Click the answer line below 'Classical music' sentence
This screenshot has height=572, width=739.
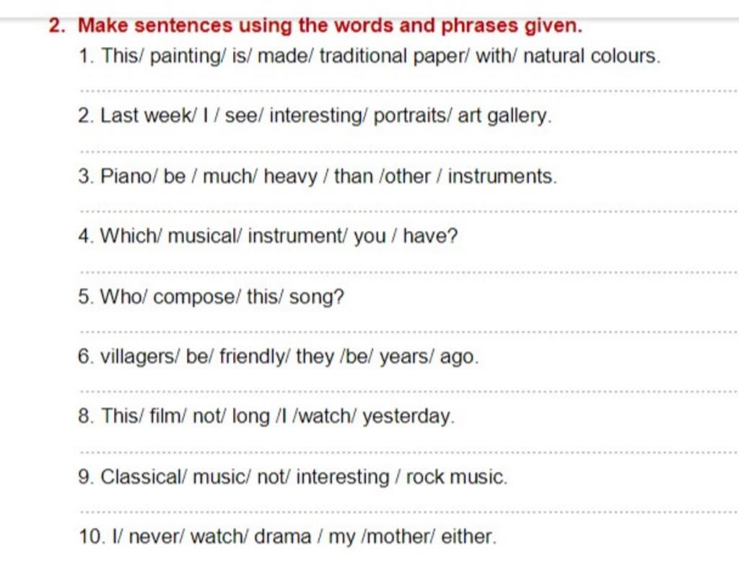pyautogui.click(x=409, y=511)
